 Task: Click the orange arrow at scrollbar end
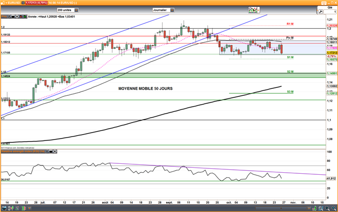pyautogui.click(x=309, y=209)
